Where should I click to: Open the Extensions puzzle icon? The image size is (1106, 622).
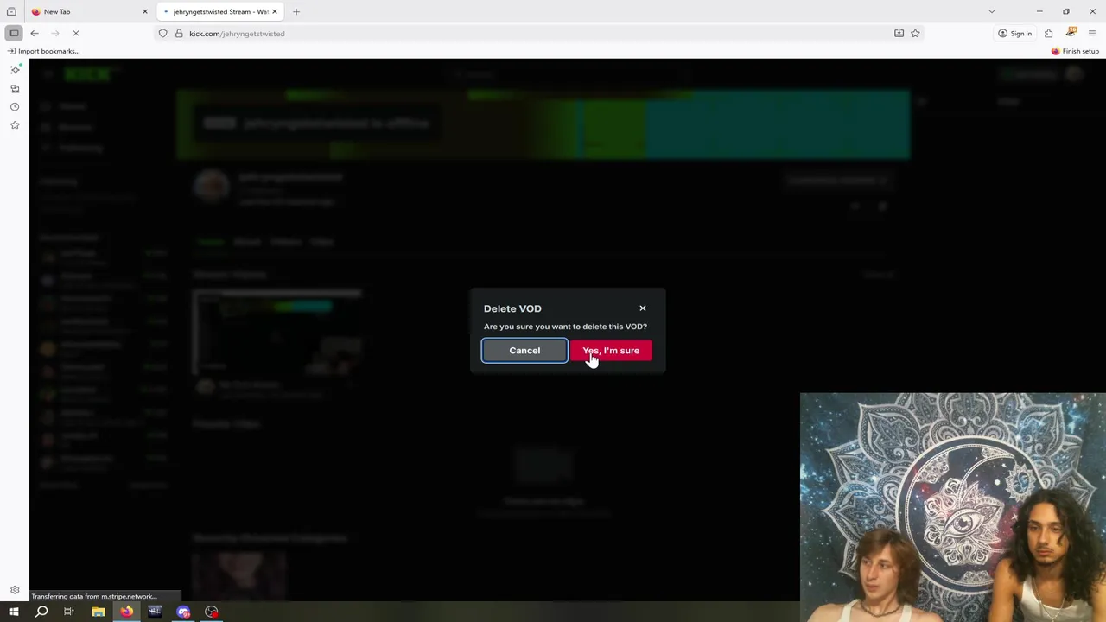tap(1048, 33)
